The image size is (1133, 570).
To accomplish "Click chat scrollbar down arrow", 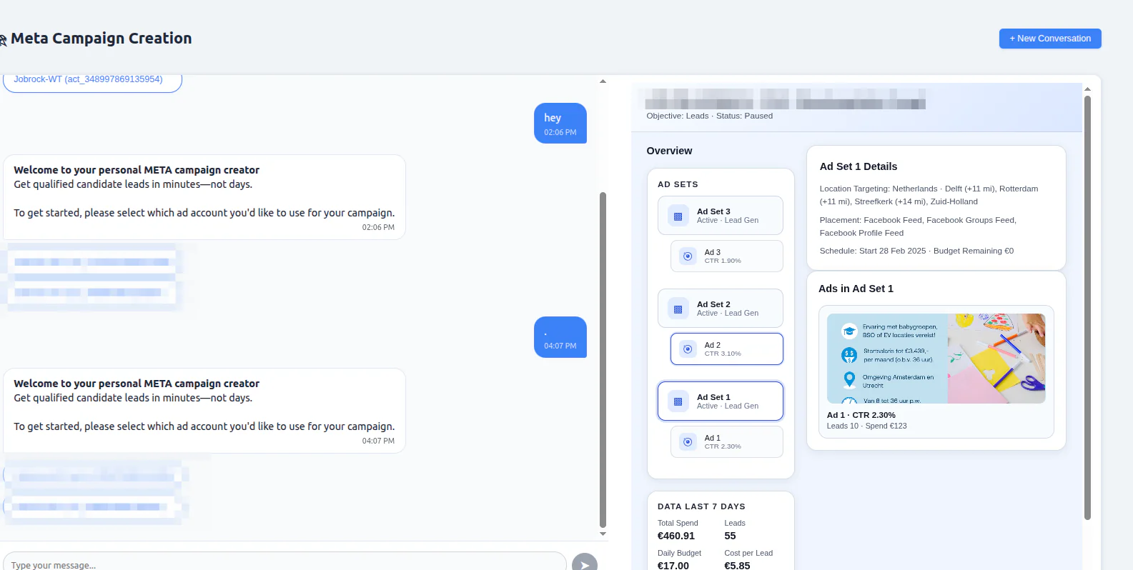I will 603,534.
